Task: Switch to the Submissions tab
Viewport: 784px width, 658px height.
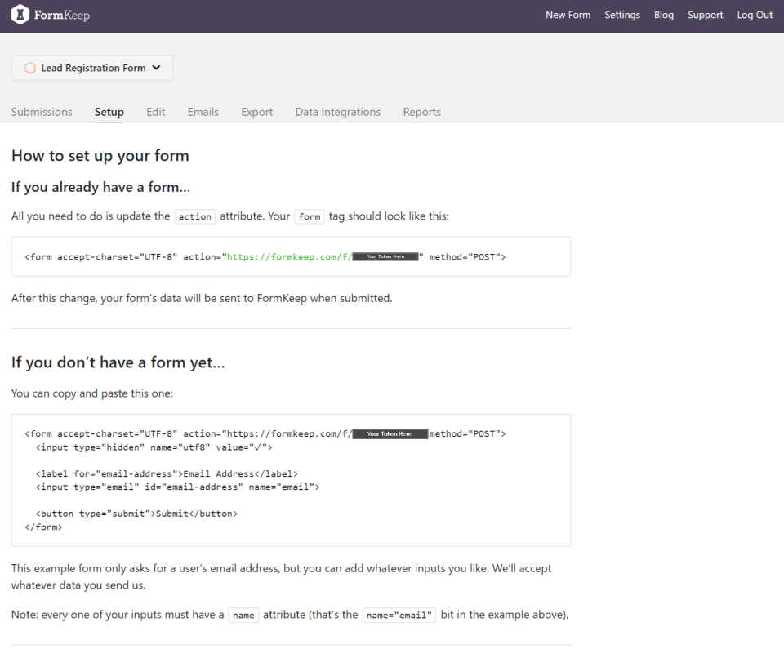Action: tap(42, 112)
